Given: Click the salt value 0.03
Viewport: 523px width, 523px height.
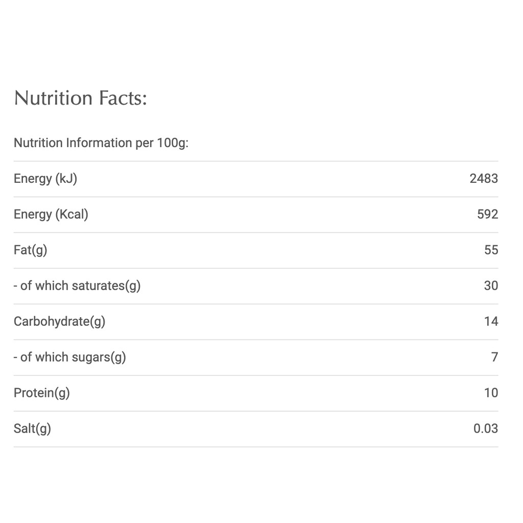Looking at the screenshot, I should [x=486, y=429].
